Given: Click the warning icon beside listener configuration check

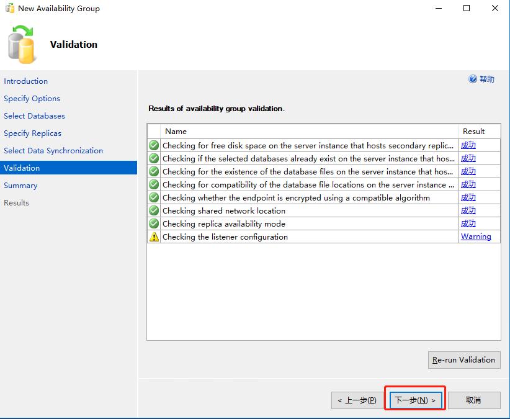Looking at the screenshot, I should 154,237.
